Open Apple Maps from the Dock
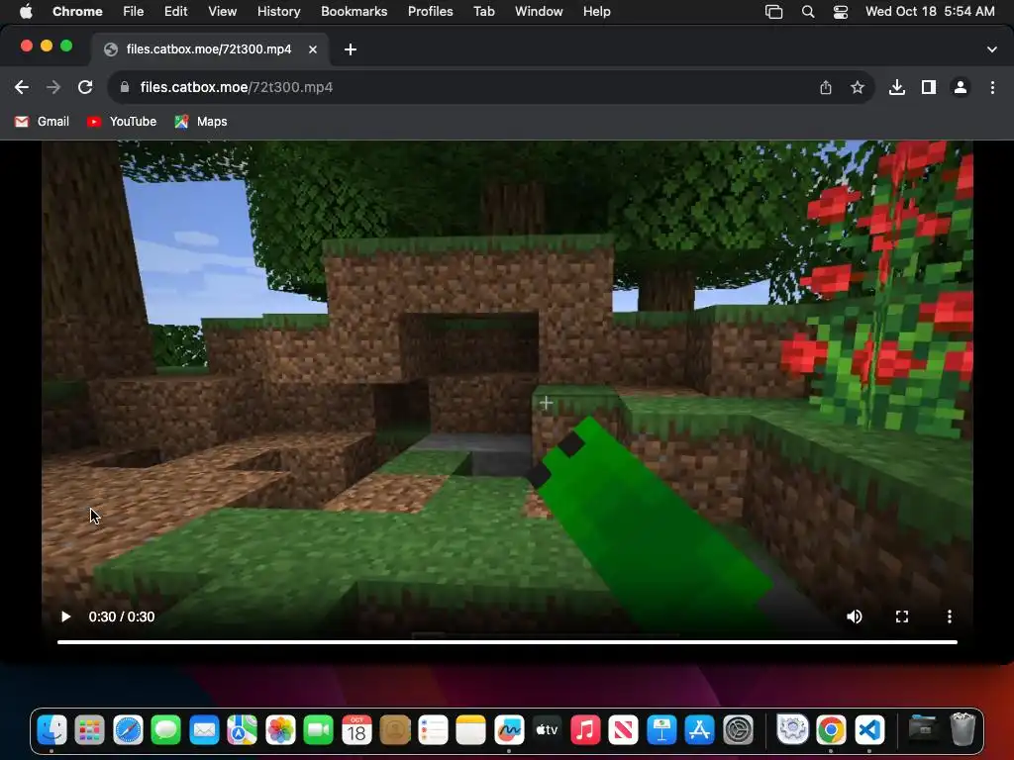1014x760 pixels. coord(243,730)
